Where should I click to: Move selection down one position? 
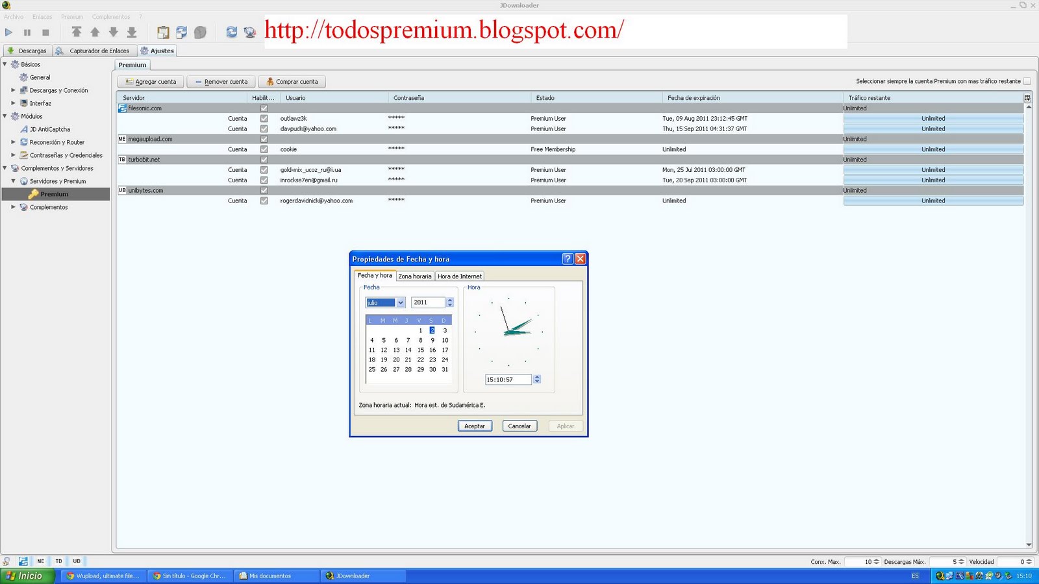pyautogui.click(x=114, y=32)
